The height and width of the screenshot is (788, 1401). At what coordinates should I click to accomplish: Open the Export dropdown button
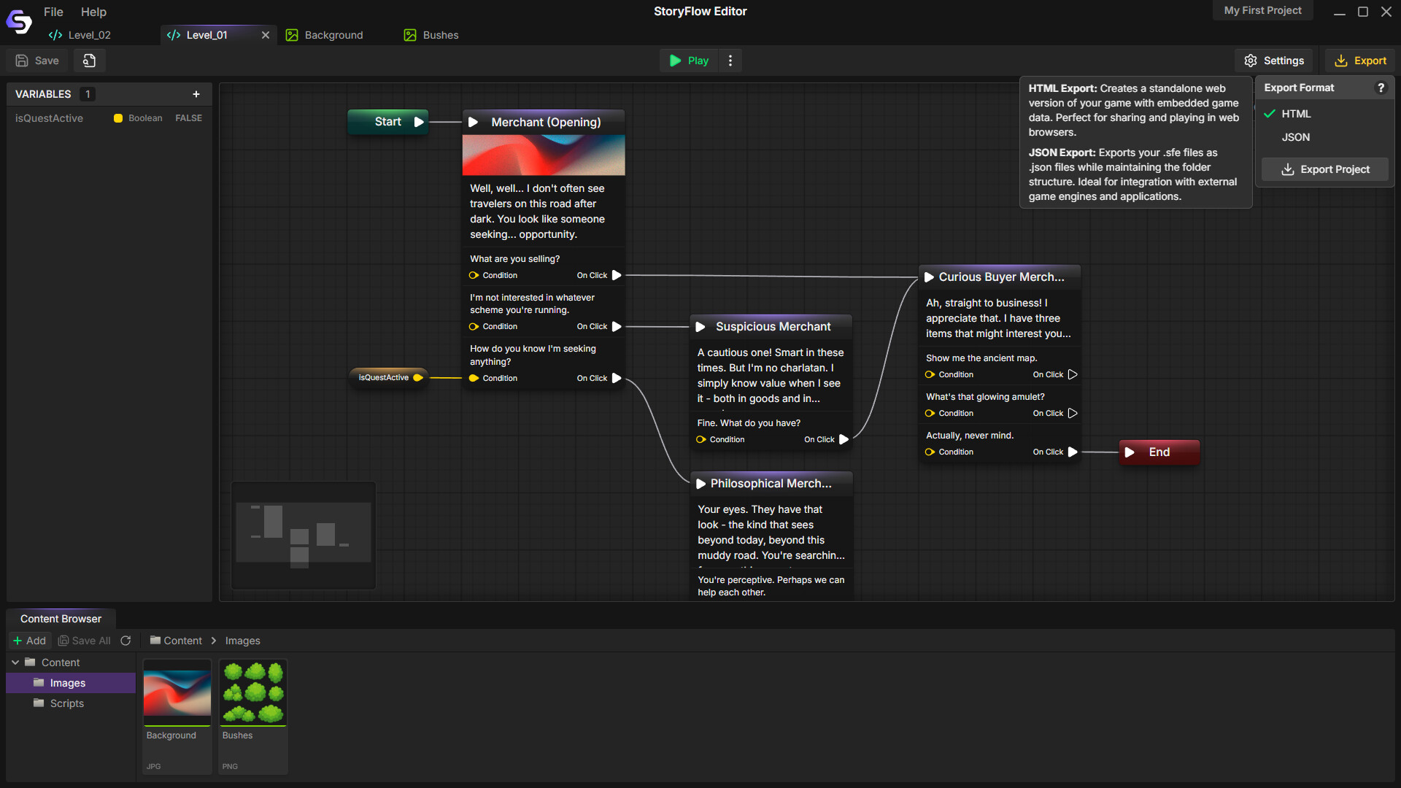tap(1360, 61)
